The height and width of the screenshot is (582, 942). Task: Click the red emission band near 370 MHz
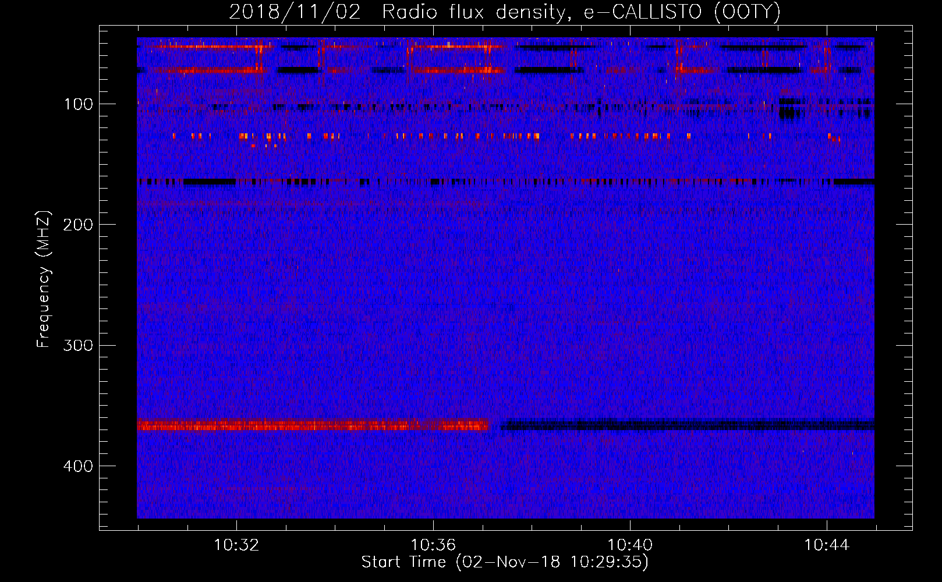[313, 425]
